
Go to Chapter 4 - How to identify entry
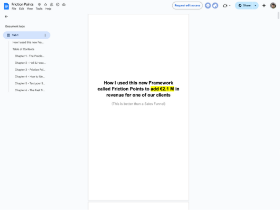pyautogui.click(x=30, y=76)
